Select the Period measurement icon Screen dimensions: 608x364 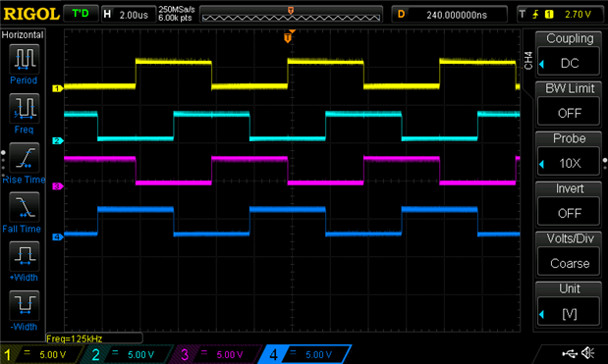(24, 59)
